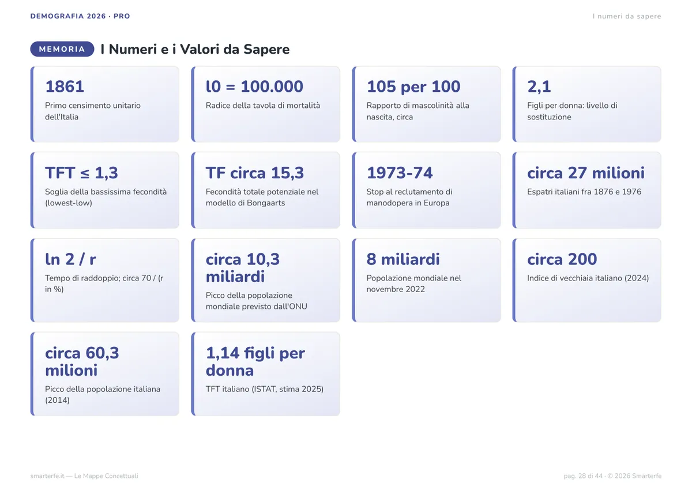Select the value "TFT ≤ 1,3"
This screenshot has height=490, width=692.
pos(81,173)
